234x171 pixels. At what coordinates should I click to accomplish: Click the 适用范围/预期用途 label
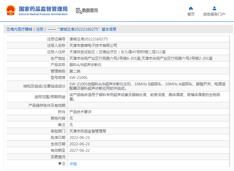click(50, 97)
